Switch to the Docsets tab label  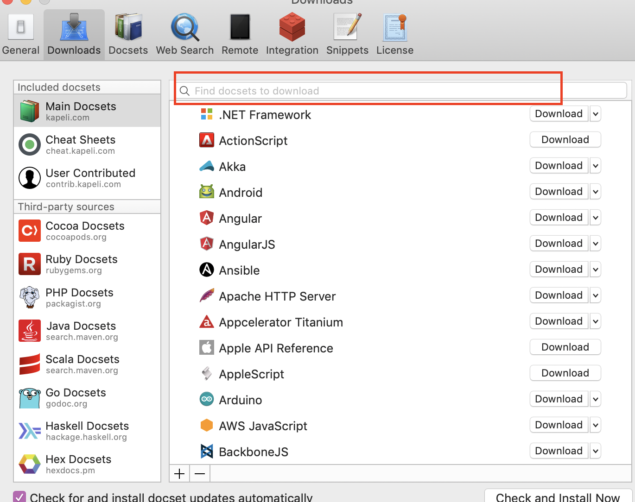(x=128, y=50)
